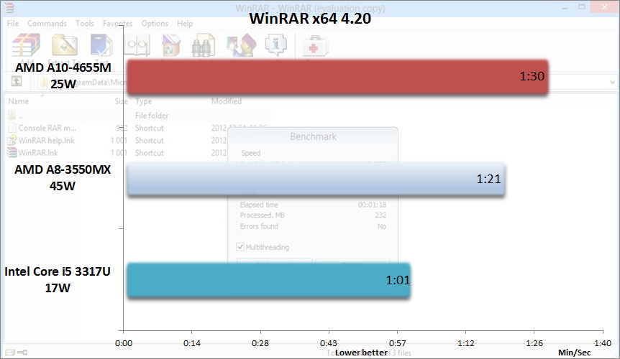This screenshot has height=359, width=620.
Task: Click the drive icon in status bar
Action: [11, 353]
